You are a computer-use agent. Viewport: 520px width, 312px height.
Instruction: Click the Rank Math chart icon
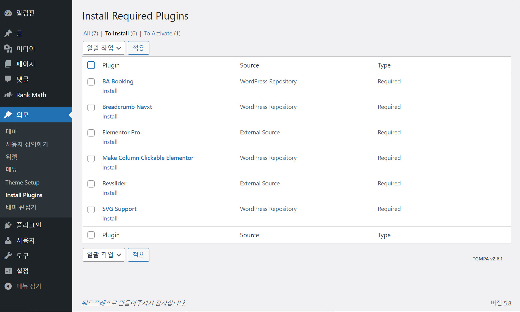[8, 95]
